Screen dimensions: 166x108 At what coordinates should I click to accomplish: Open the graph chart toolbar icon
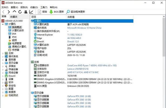pyautogui.click(x=31, y=12)
